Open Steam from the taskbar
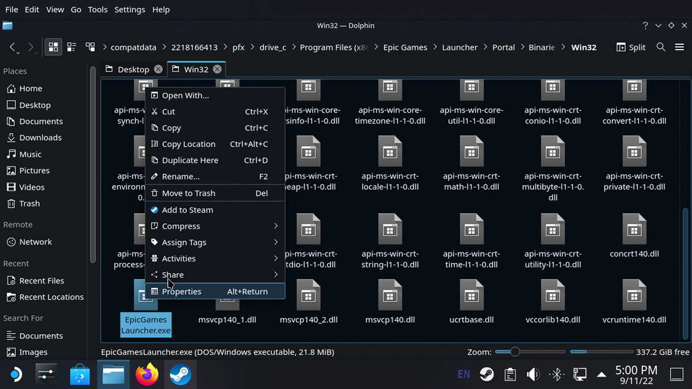692x389 pixels. click(180, 375)
